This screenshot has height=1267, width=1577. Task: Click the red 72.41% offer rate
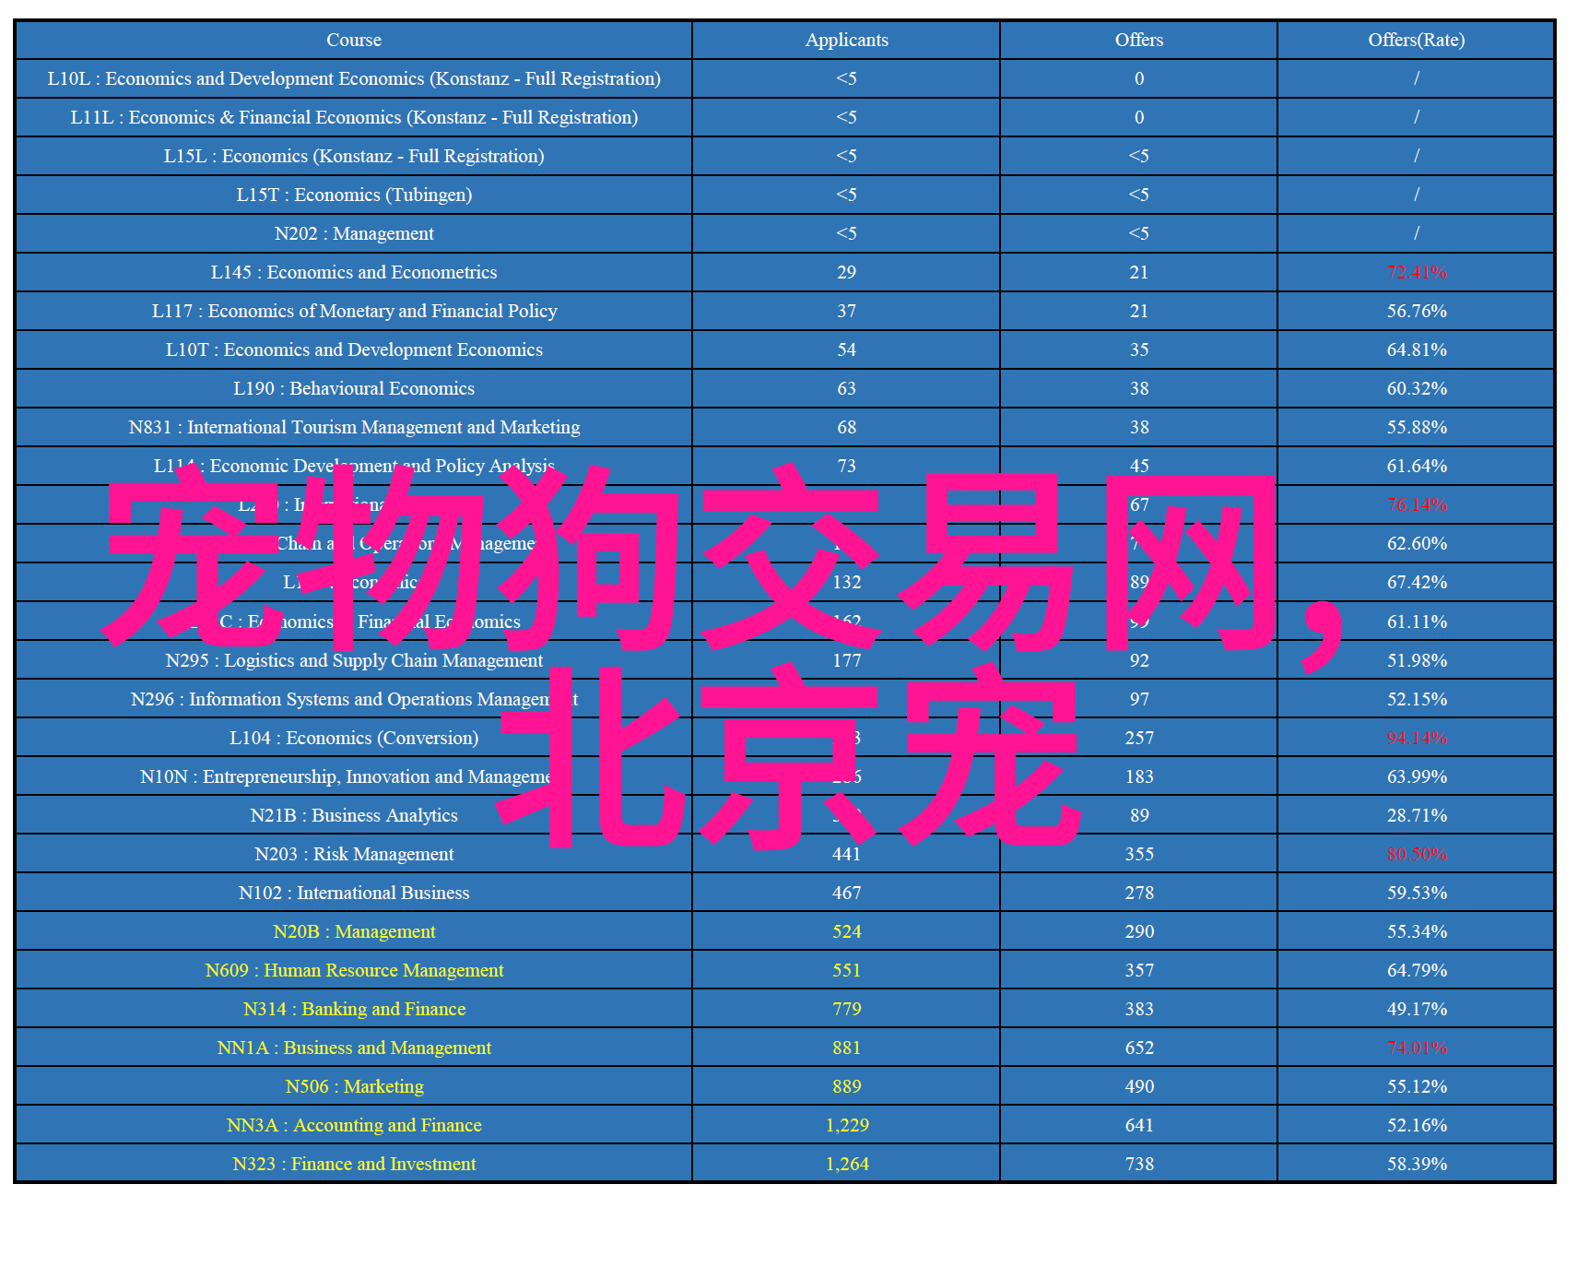click(x=1417, y=272)
